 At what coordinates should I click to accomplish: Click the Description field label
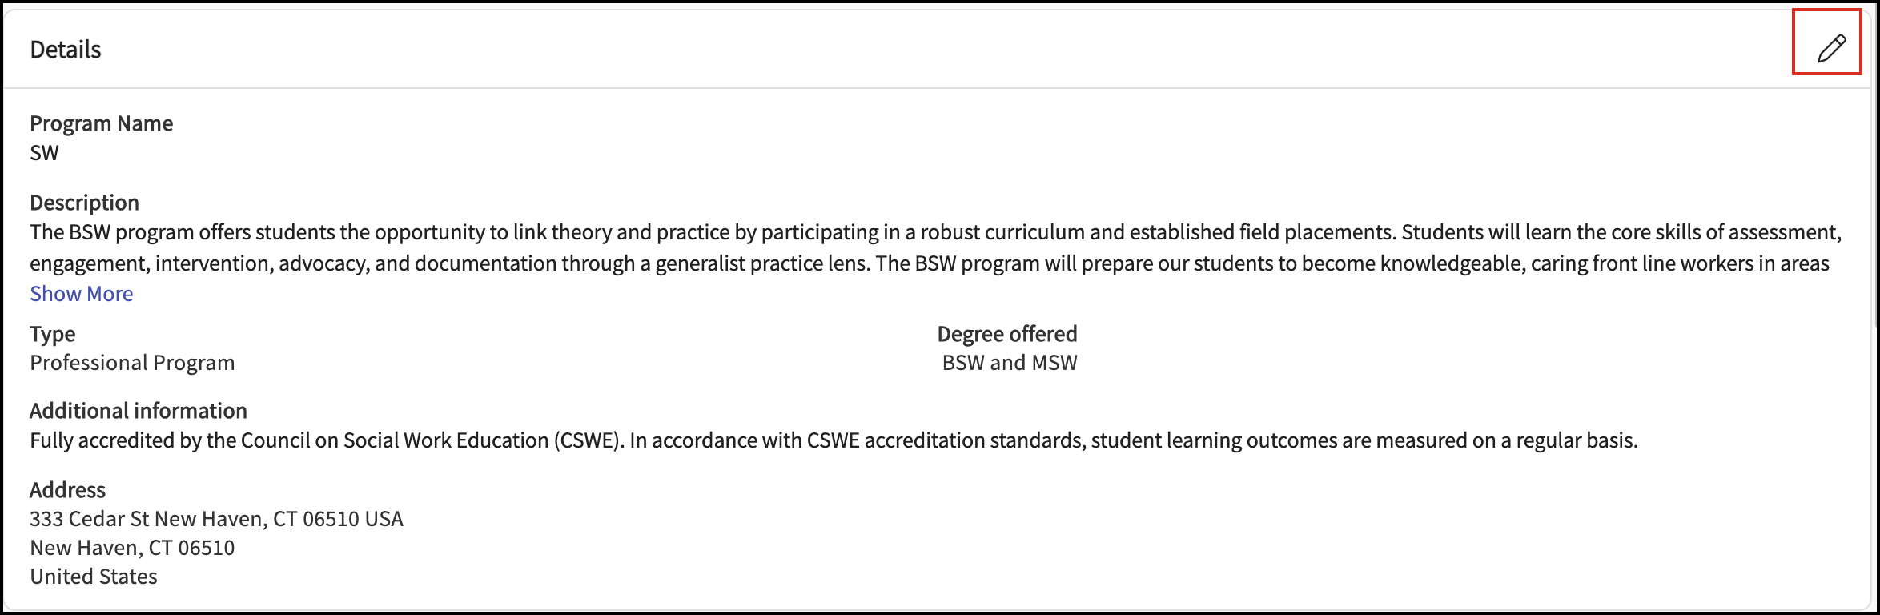click(84, 203)
